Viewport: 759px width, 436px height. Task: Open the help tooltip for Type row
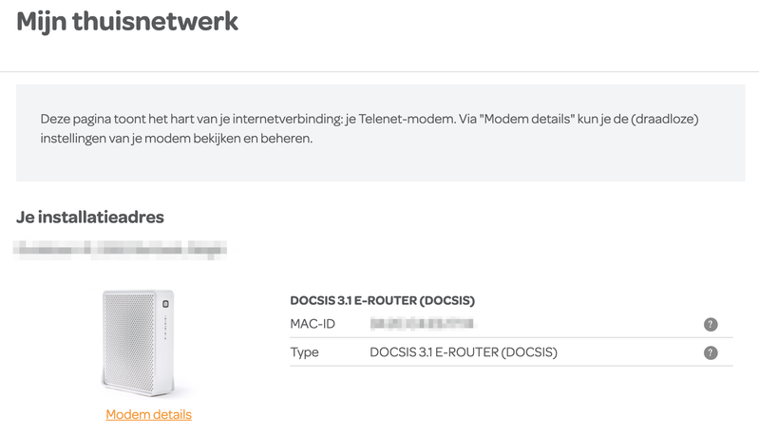[710, 352]
